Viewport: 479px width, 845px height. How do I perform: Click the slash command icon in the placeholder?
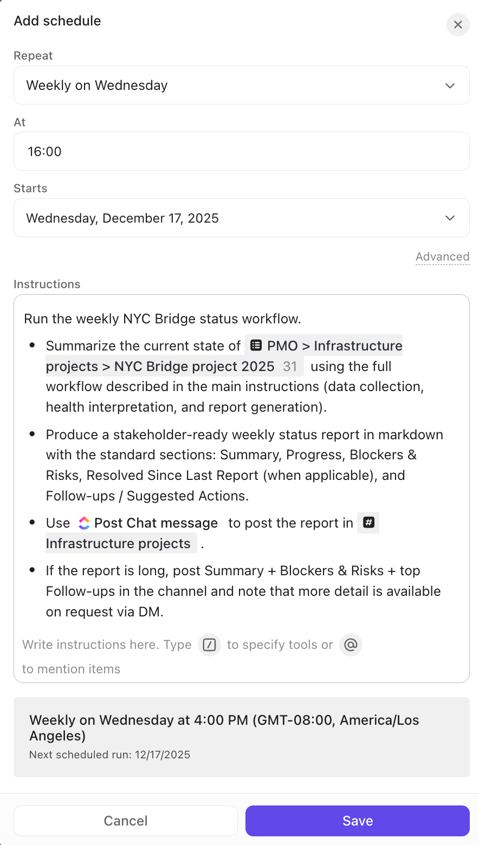pyautogui.click(x=209, y=645)
